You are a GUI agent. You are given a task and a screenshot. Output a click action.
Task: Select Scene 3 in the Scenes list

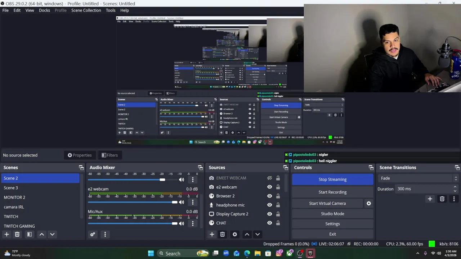coord(40,188)
